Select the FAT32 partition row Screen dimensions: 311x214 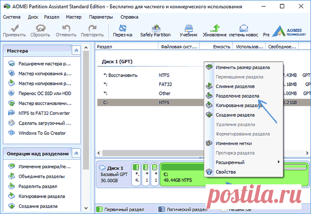204,84
